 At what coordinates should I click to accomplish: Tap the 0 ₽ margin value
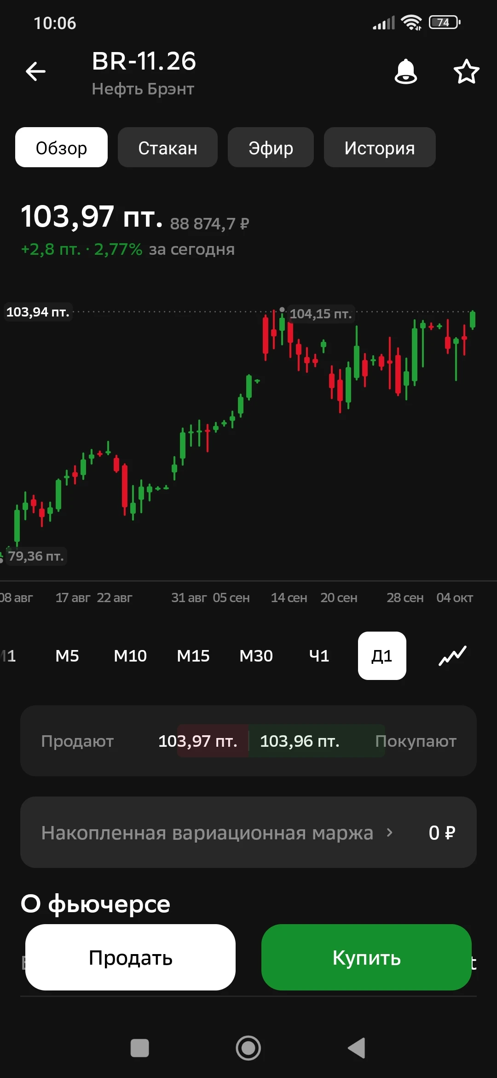[442, 832]
